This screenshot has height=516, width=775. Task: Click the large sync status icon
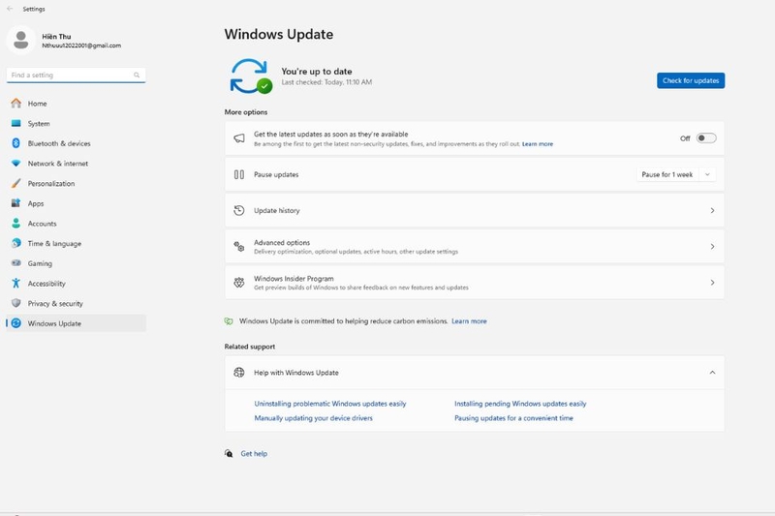pyautogui.click(x=251, y=76)
